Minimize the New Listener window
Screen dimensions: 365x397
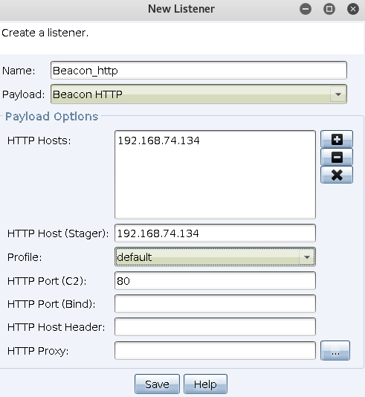point(306,9)
